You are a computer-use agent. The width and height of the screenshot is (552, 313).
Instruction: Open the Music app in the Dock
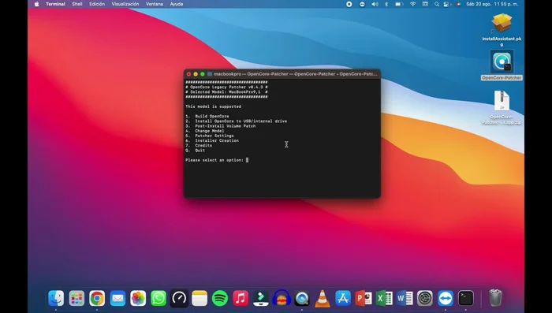coord(241,298)
